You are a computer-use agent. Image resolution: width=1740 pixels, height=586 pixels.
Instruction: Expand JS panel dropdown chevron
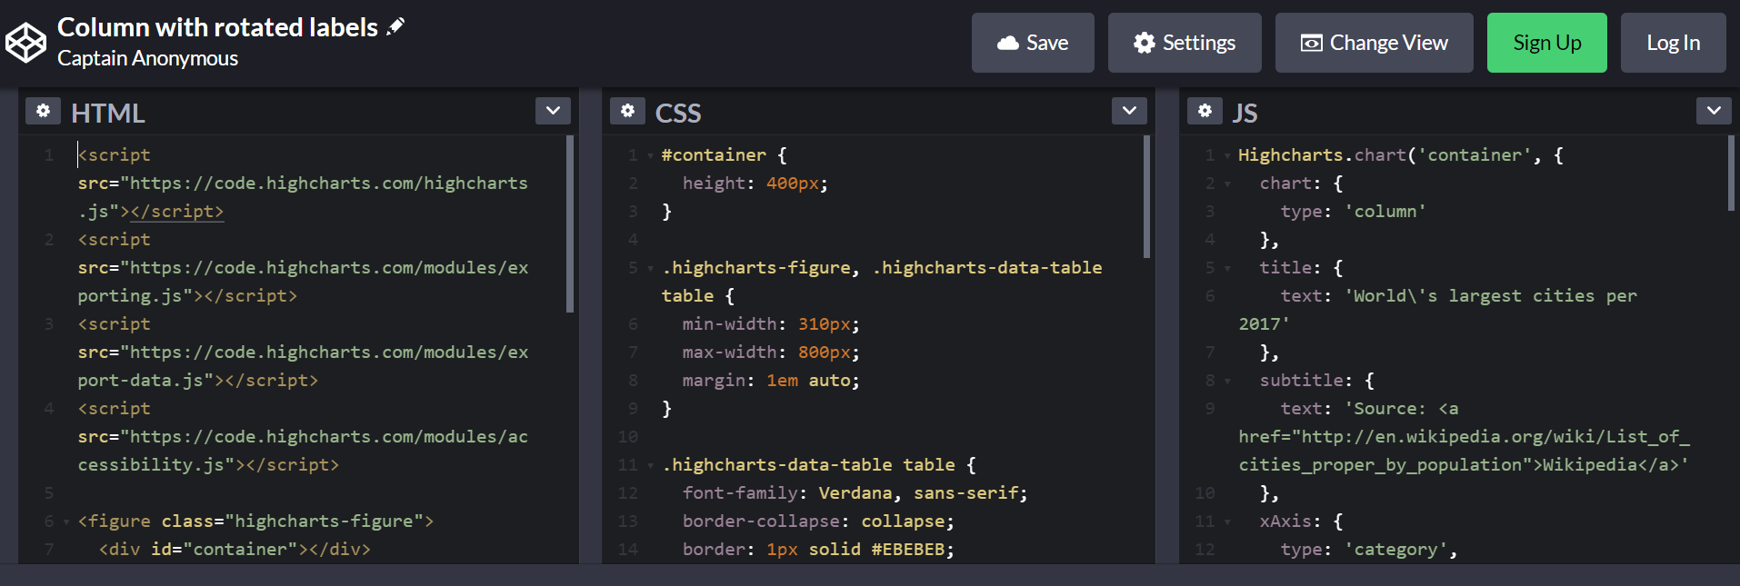coord(1714,111)
